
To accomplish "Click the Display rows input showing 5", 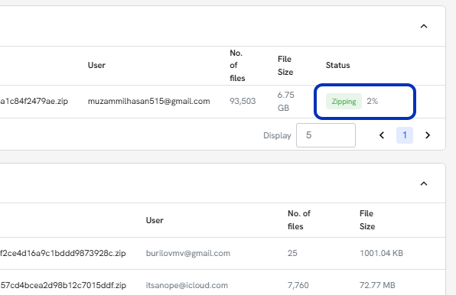I will [326, 135].
